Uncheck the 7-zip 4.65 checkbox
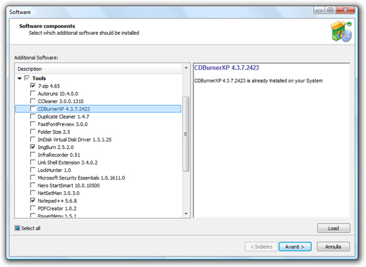Screen dimensions: 366x267 [x=33, y=86]
